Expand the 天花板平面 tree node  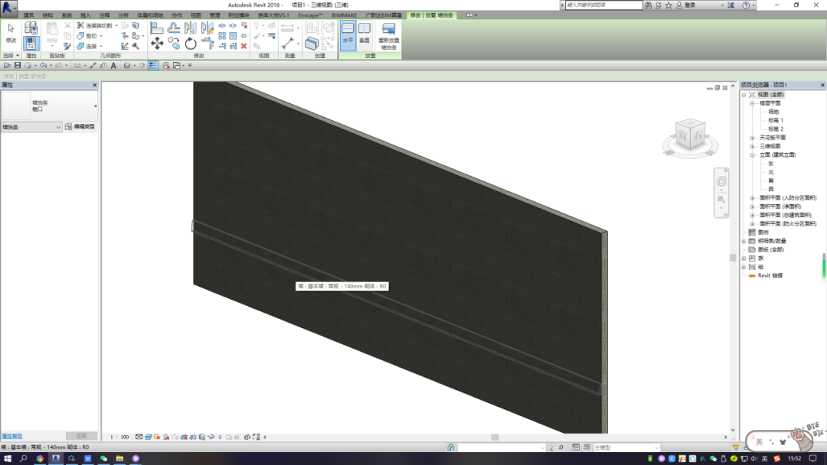tap(752, 138)
